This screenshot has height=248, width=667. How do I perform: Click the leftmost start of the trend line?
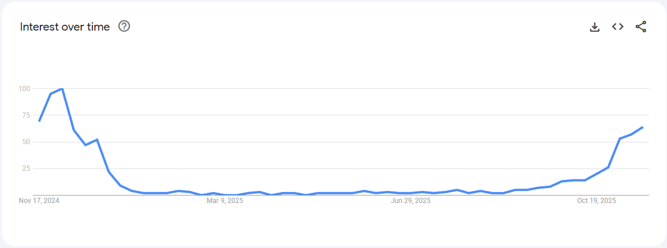pos(39,121)
